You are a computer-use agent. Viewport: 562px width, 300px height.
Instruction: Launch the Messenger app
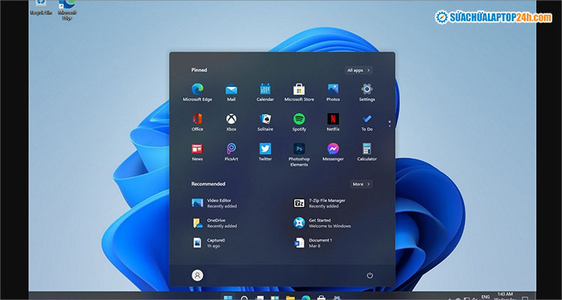[333, 151]
